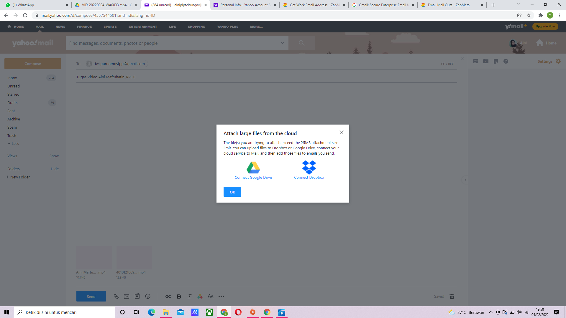Click the Compose button
This screenshot has width=566, height=318.
click(x=33, y=64)
